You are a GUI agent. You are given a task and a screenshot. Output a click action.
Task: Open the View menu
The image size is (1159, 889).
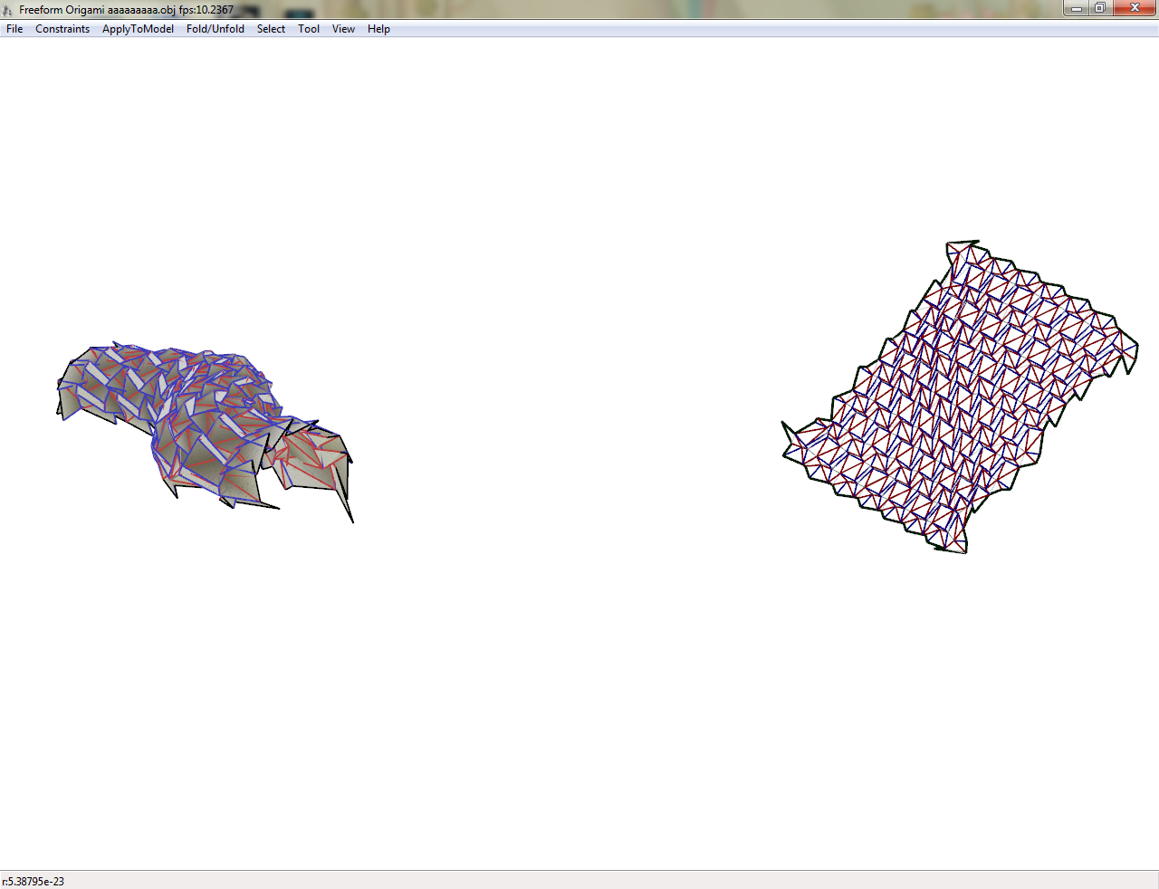pyautogui.click(x=343, y=29)
